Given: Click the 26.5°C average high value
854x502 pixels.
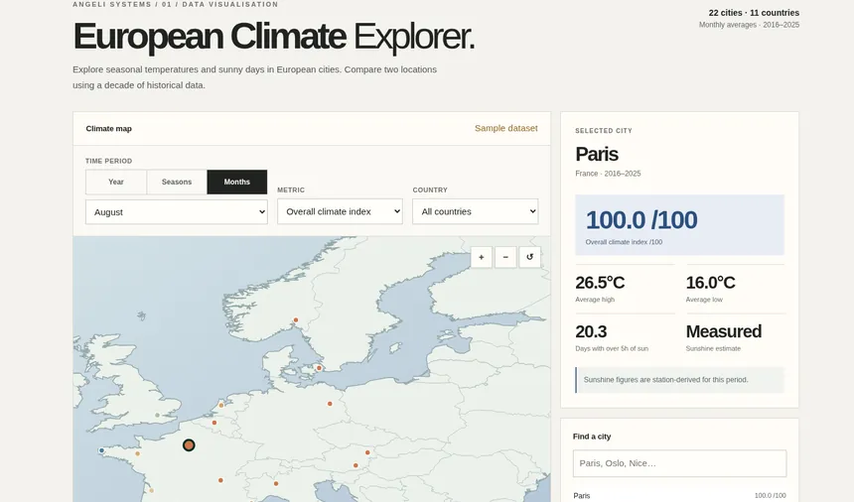Looking at the screenshot, I should 600,283.
